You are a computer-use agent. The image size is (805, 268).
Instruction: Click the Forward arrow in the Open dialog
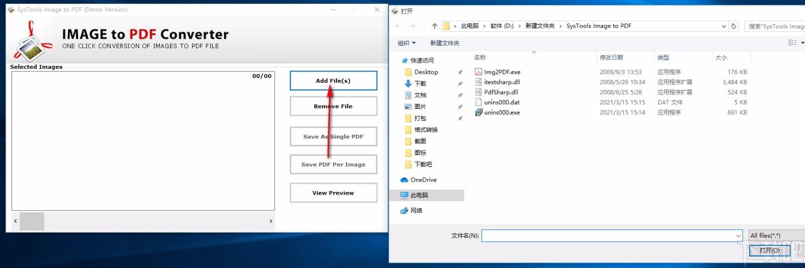(x=413, y=26)
